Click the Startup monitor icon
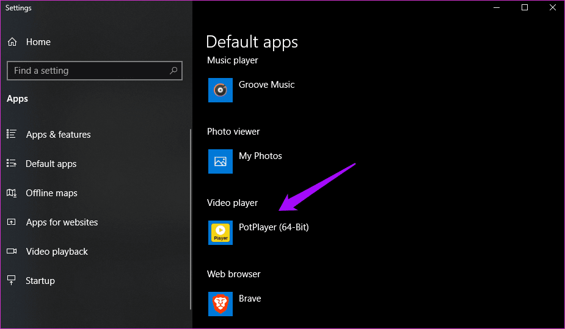565x329 pixels. [12, 280]
